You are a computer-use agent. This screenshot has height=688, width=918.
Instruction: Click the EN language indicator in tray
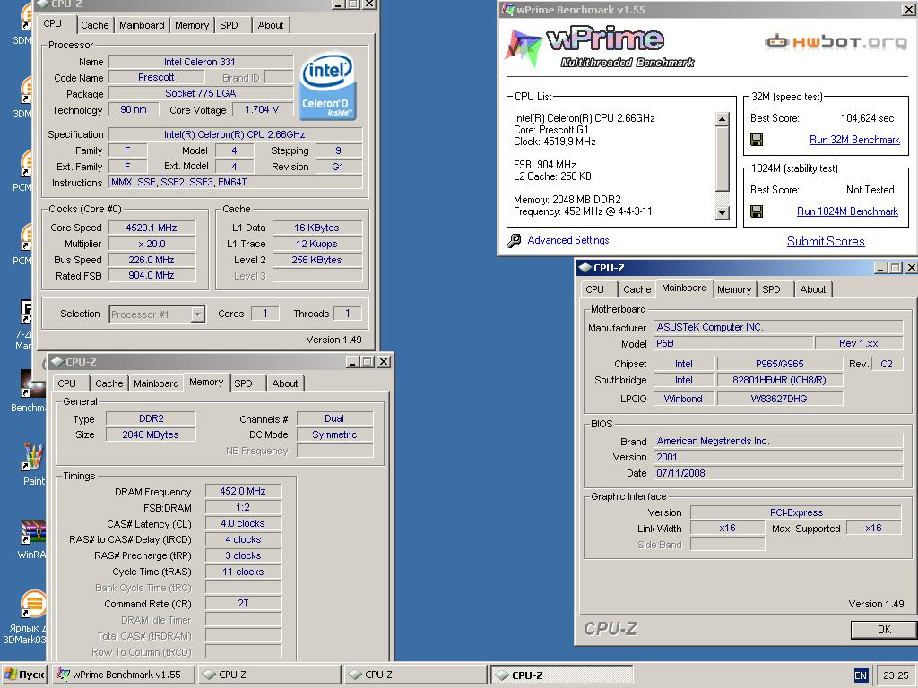860,675
